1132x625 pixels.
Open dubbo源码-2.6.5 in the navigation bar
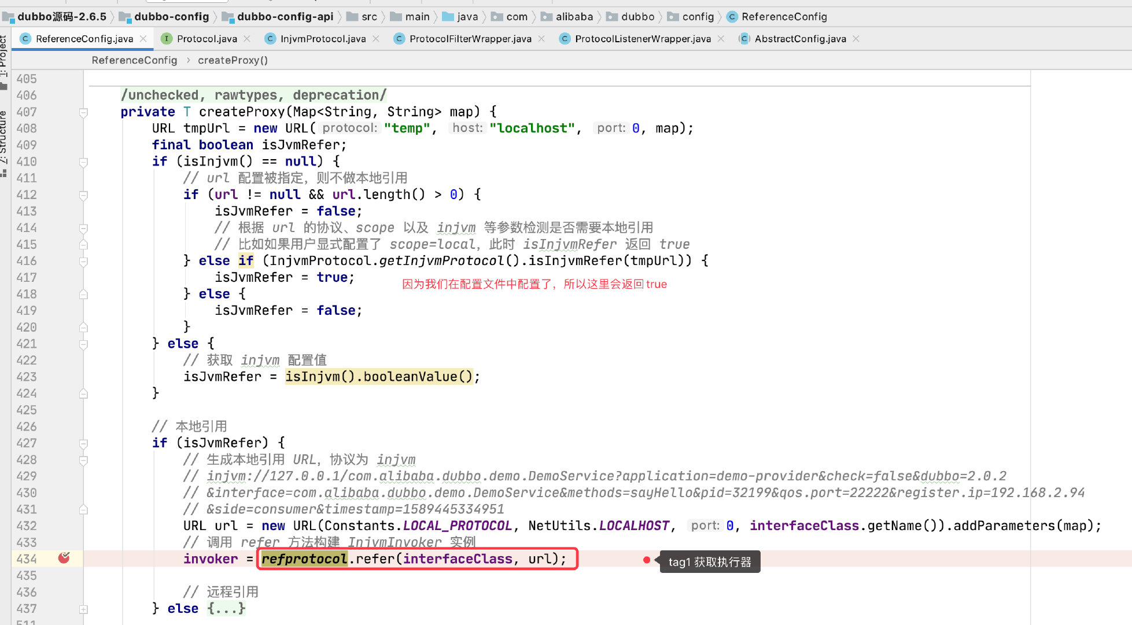pyautogui.click(x=61, y=17)
